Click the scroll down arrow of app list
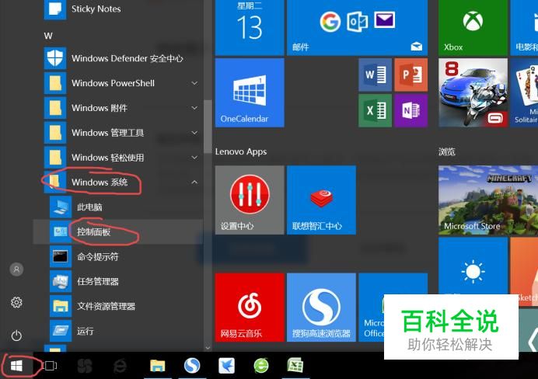Viewport: 538px width, 379px height. 208,348
